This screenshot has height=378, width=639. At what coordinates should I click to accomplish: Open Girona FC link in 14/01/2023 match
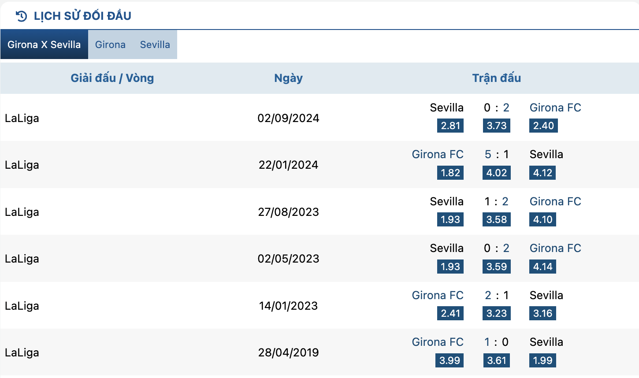438,295
